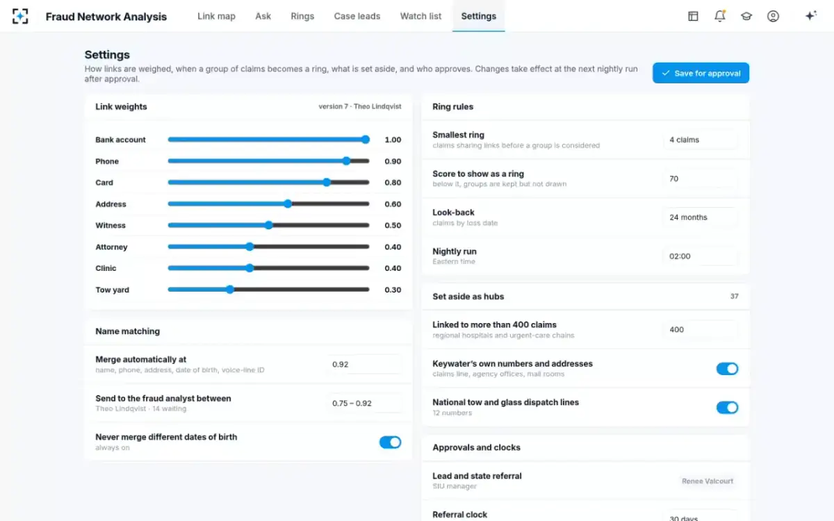Edit the Score to show as a ring field
This screenshot has width=834, height=521.
[x=700, y=179]
